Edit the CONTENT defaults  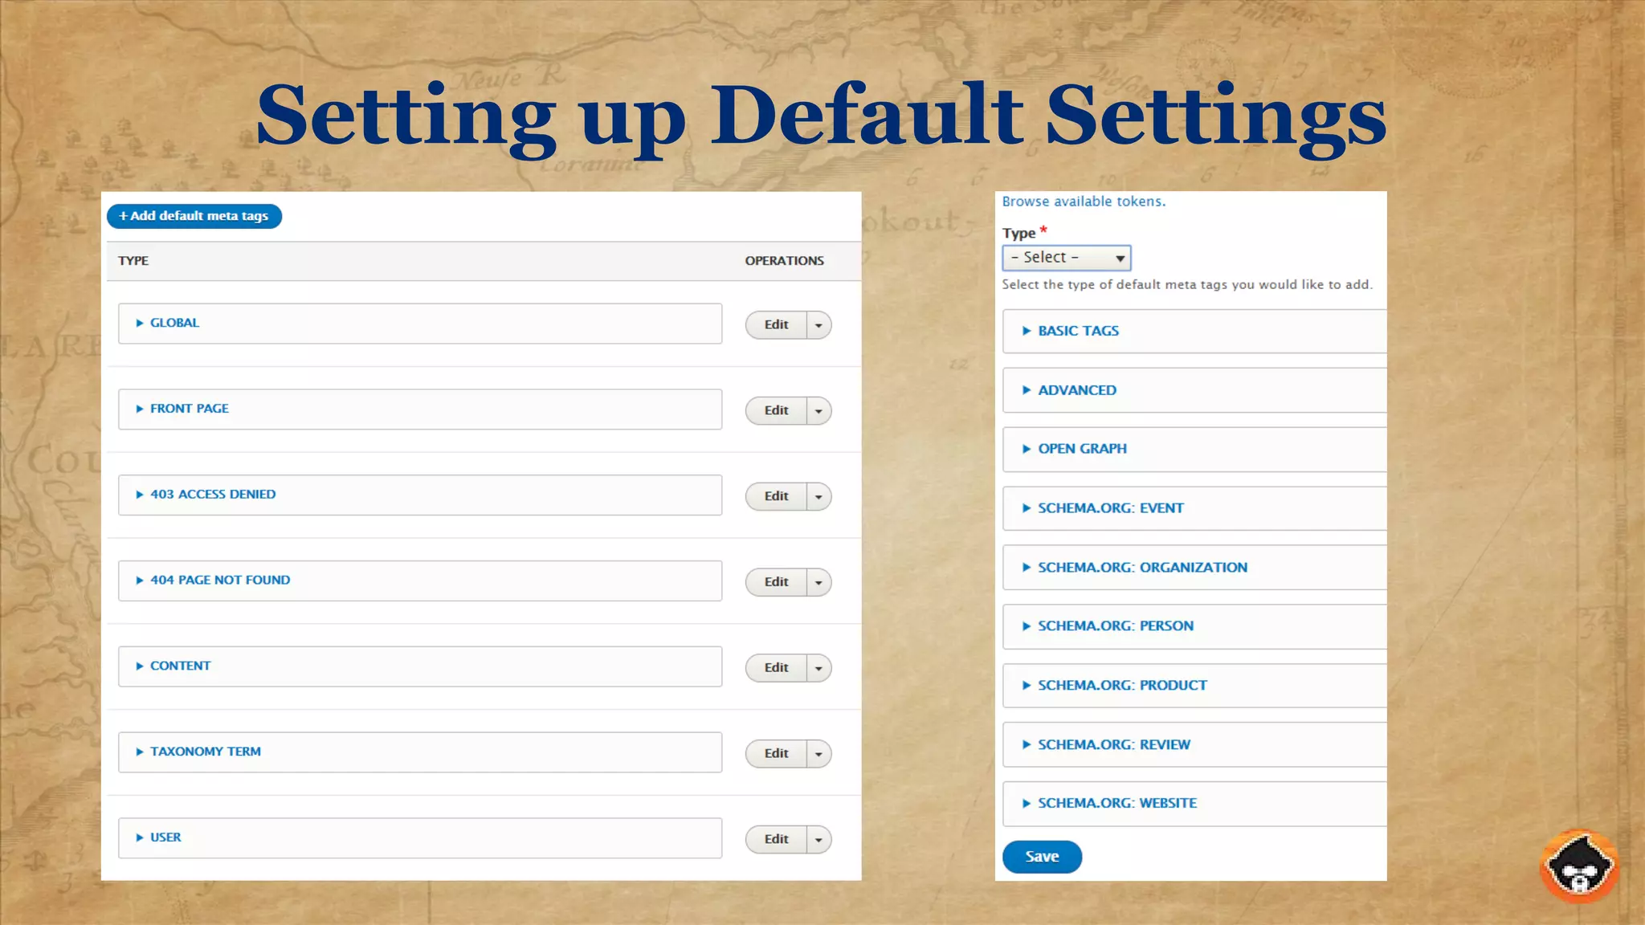[776, 668]
